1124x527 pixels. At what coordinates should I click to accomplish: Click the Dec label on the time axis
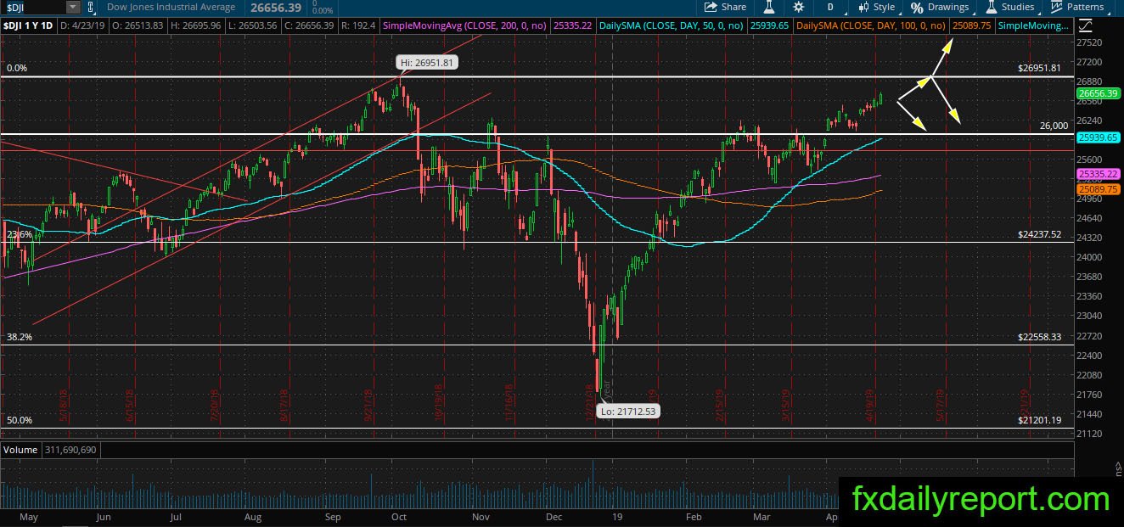tap(554, 516)
